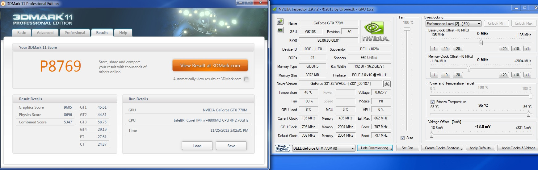Toggle the Auto fan checkbox
Screen dimensions: 538x170
[x=402, y=138]
